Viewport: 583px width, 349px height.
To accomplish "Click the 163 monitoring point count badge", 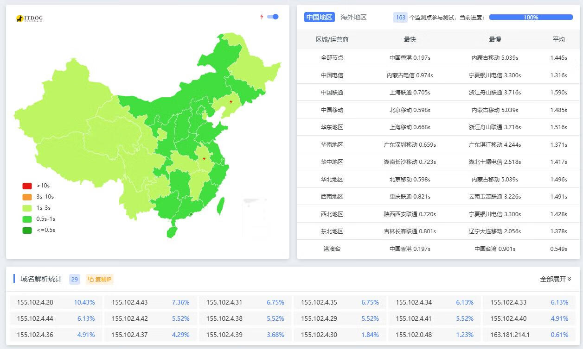I will point(400,18).
